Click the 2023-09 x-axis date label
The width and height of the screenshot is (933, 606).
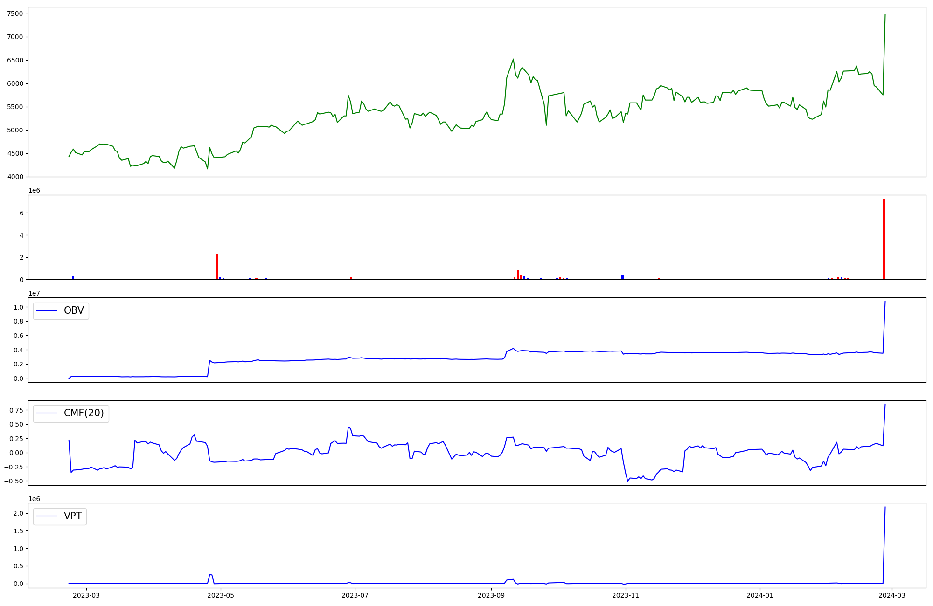coord(491,595)
